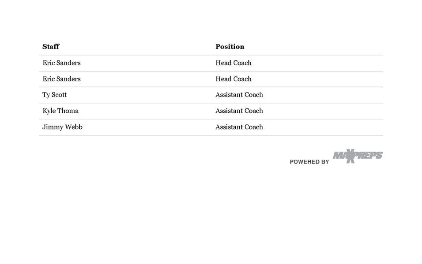Image resolution: width=422 pixels, height=264 pixels.
Task: Click the 'PREPS' lettering in the logo
Action: pos(369,155)
